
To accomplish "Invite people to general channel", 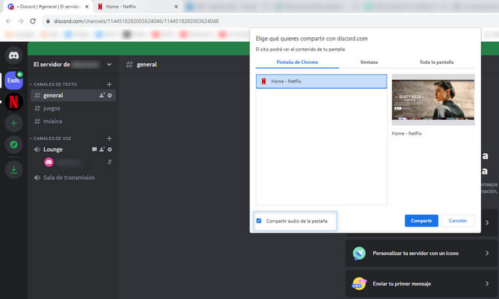I will (x=102, y=95).
